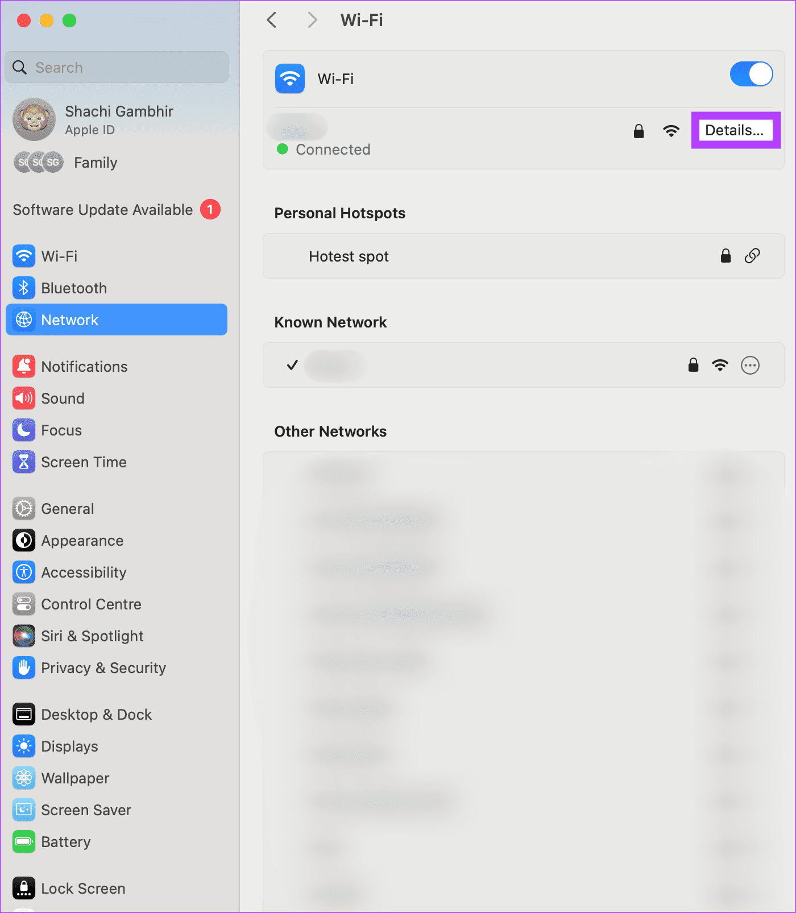Click the link icon for Hotest spot
The image size is (796, 913).
click(x=752, y=256)
